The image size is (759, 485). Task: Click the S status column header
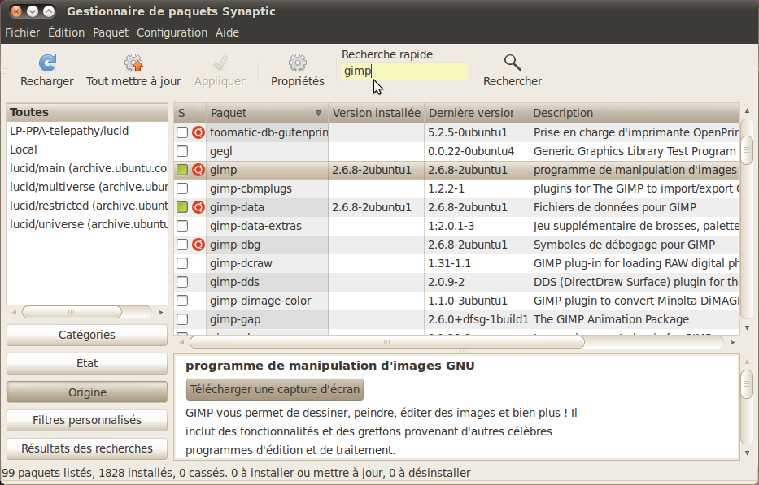pyautogui.click(x=181, y=113)
